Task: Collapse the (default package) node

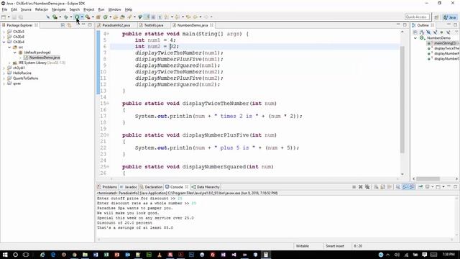Action: [15, 53]
